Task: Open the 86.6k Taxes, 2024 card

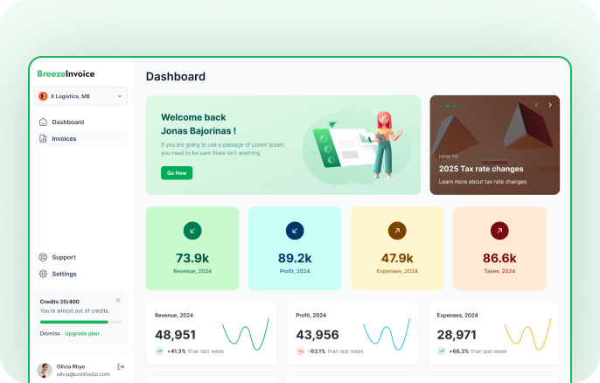Action: tap(499, 248)
